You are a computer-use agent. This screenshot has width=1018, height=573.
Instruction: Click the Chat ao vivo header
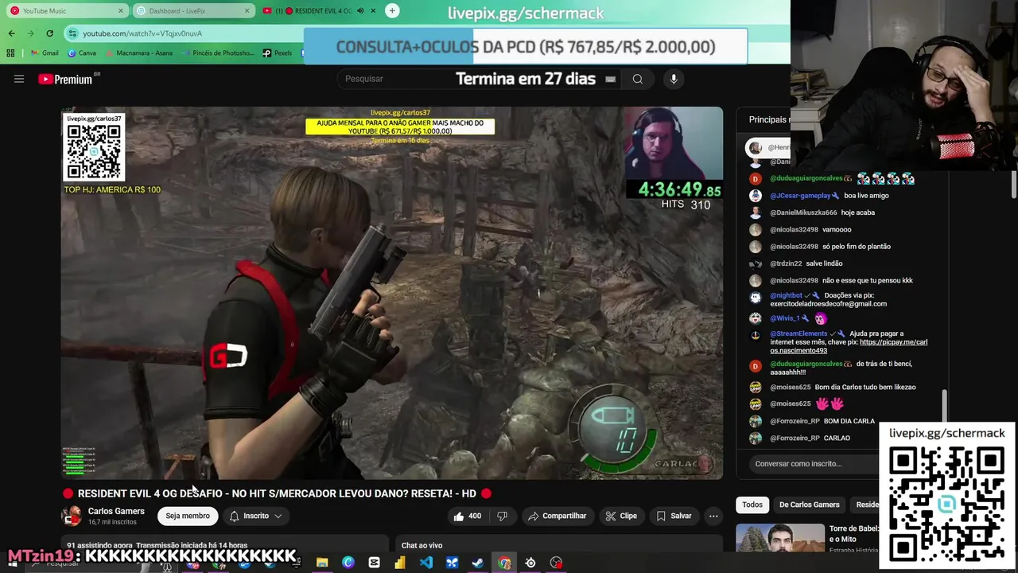click(x=422, y=545)
